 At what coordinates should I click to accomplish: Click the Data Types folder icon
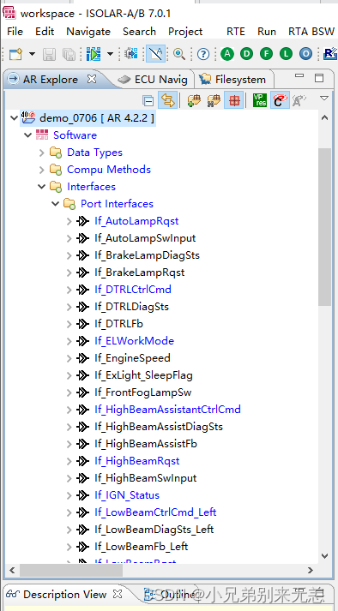[57, 153]
